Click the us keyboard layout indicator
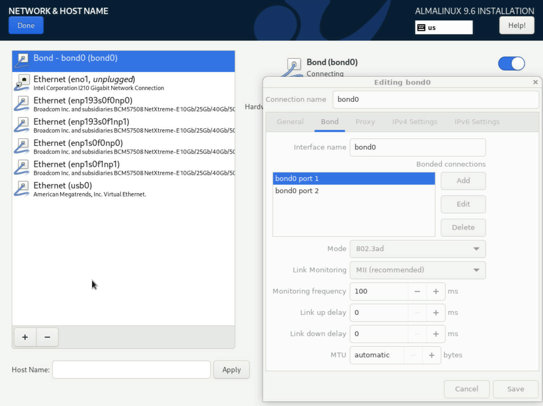The image size is (543, 406). click(444, 28)
